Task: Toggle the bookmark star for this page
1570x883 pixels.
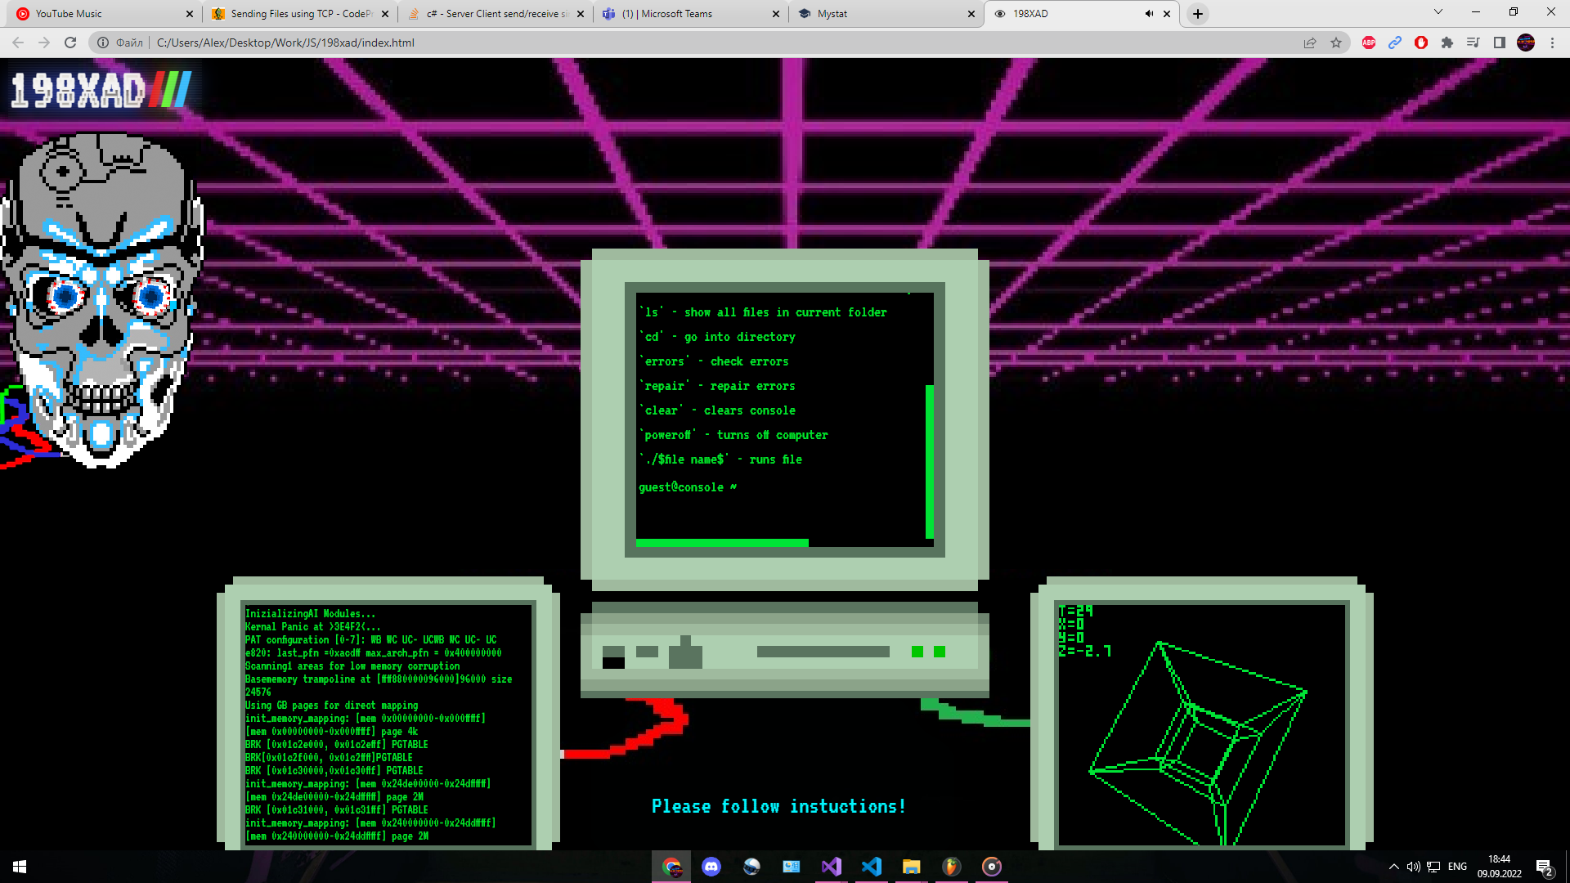Action: (x=1336, y=43)
